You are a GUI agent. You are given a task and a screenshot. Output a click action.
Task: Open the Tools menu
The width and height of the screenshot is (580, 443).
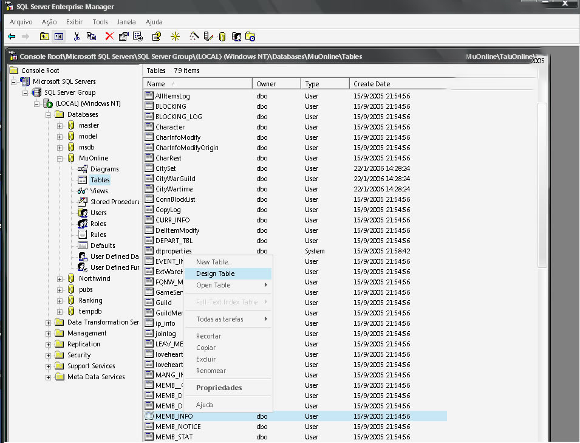click(x=100, y=22)
